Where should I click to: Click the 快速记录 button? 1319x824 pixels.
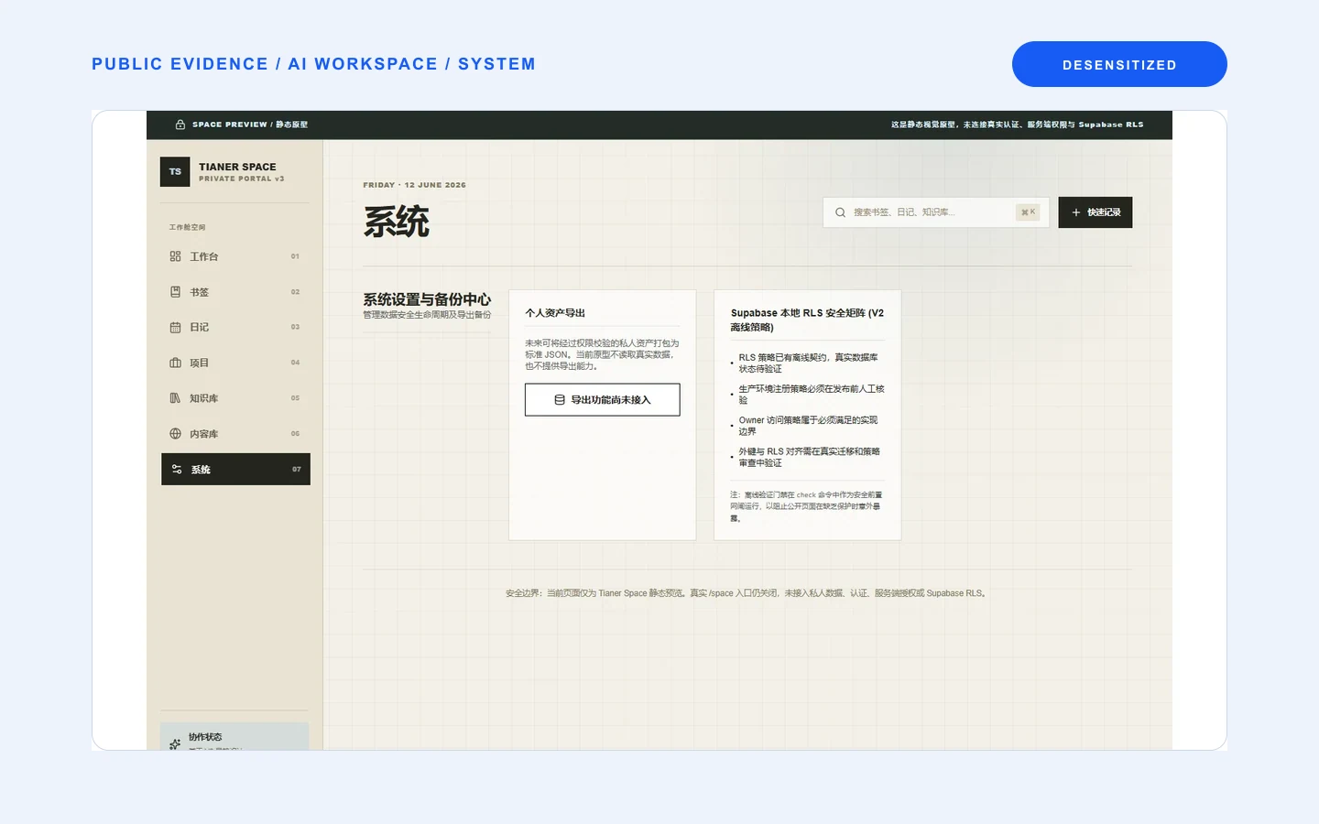pyautogui.click(x=1096, y=212)
